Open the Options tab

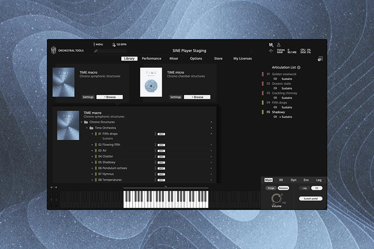(196, 59)
